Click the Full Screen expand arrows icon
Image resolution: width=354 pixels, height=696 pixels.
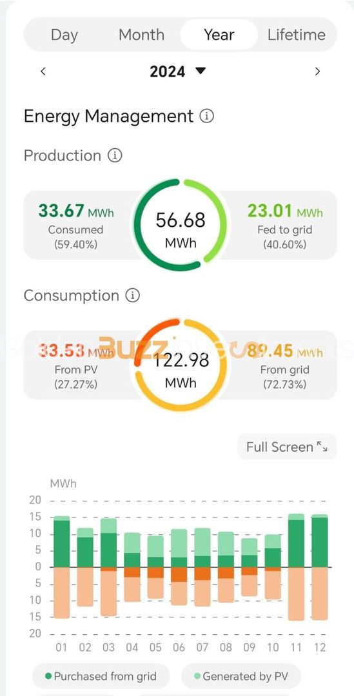click(322, 447)
